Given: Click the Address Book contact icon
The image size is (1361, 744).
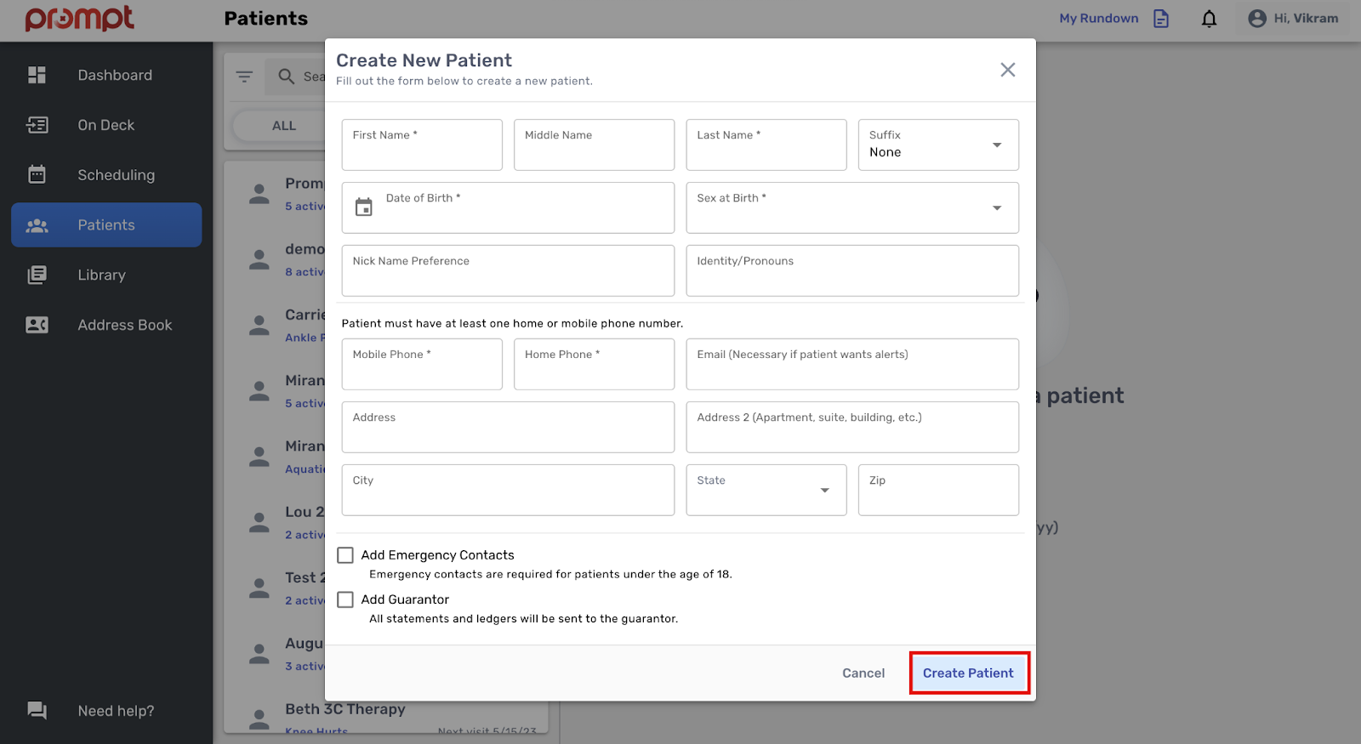Looking at the screenshot, I should (37, 325).
